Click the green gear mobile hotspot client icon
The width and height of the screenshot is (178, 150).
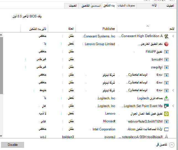(166, 114)
